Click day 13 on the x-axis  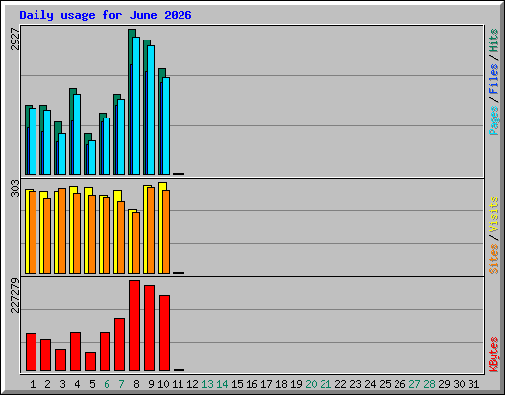[207, 384]
